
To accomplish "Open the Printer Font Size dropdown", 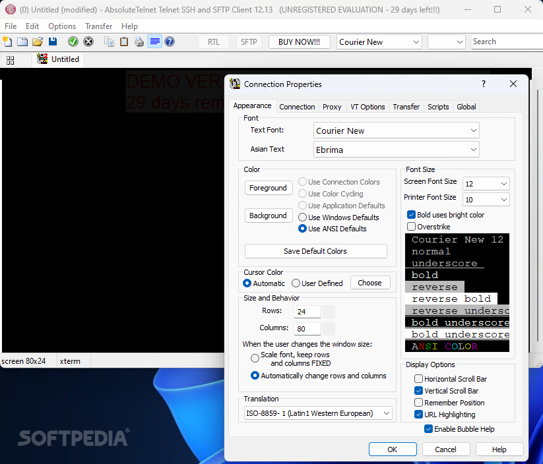I will pos(486,200).
